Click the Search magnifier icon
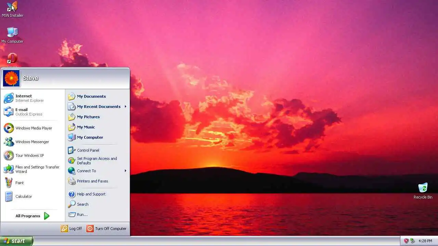Viewport: 438px width, 246px height. coord(72,204)
